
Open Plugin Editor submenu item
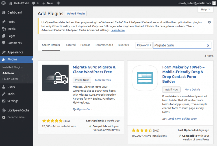click(10, 79)
